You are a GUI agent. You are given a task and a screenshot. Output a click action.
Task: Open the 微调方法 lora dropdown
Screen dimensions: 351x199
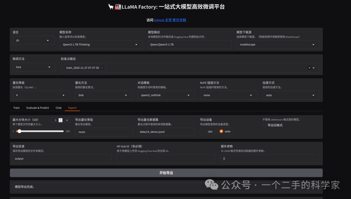[34, 67]
